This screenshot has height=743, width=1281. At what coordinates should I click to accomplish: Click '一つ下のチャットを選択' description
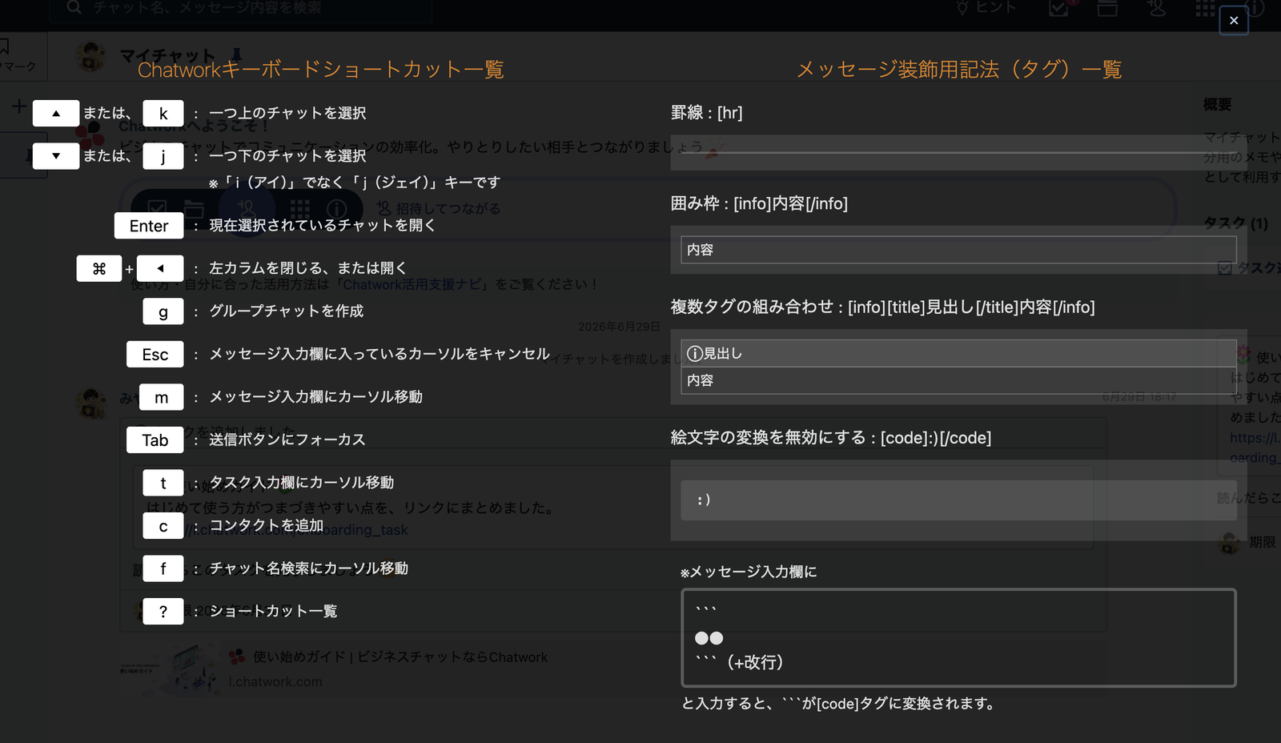[x=287, y=155]
